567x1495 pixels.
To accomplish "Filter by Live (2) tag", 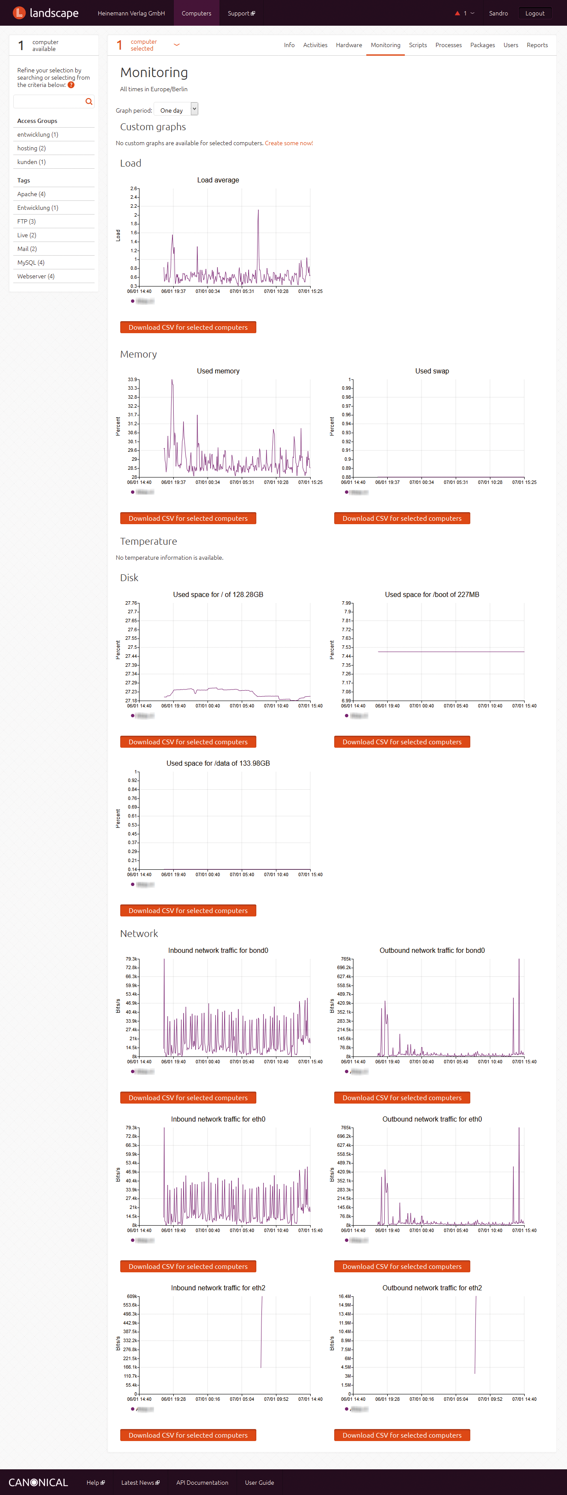I will (x=27, y=235).
